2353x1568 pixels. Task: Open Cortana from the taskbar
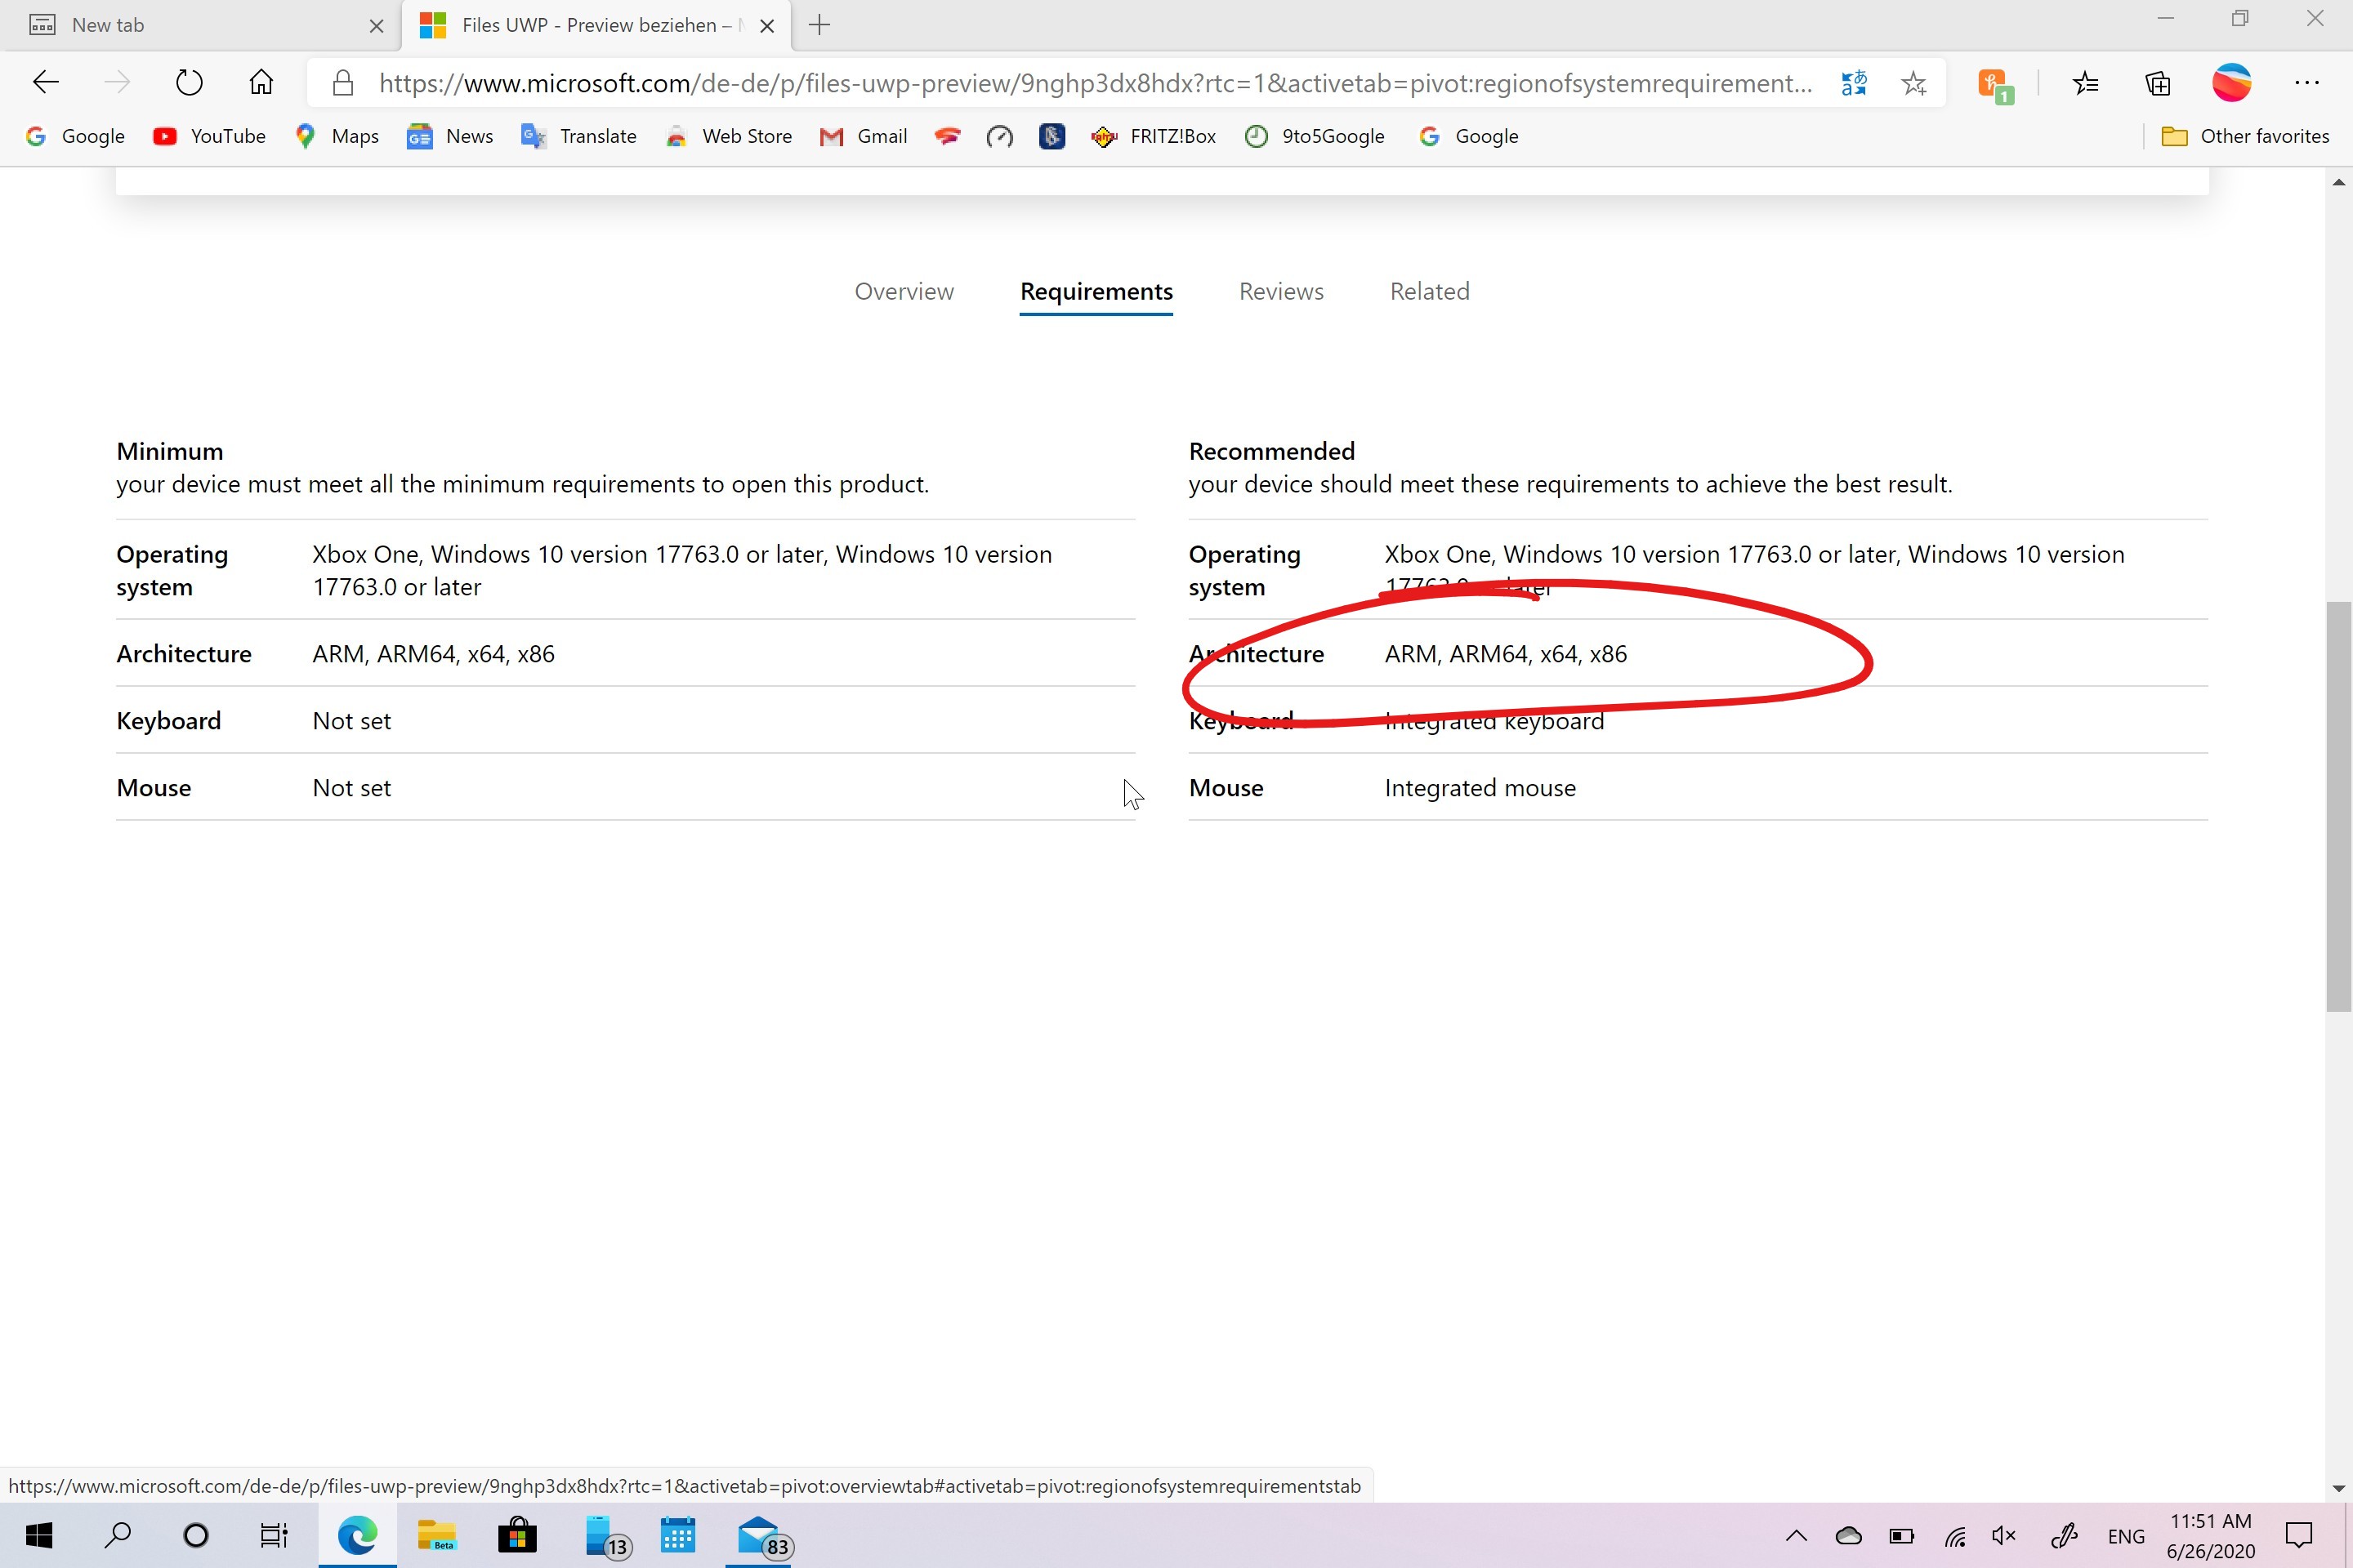(x=196, y=1535)
